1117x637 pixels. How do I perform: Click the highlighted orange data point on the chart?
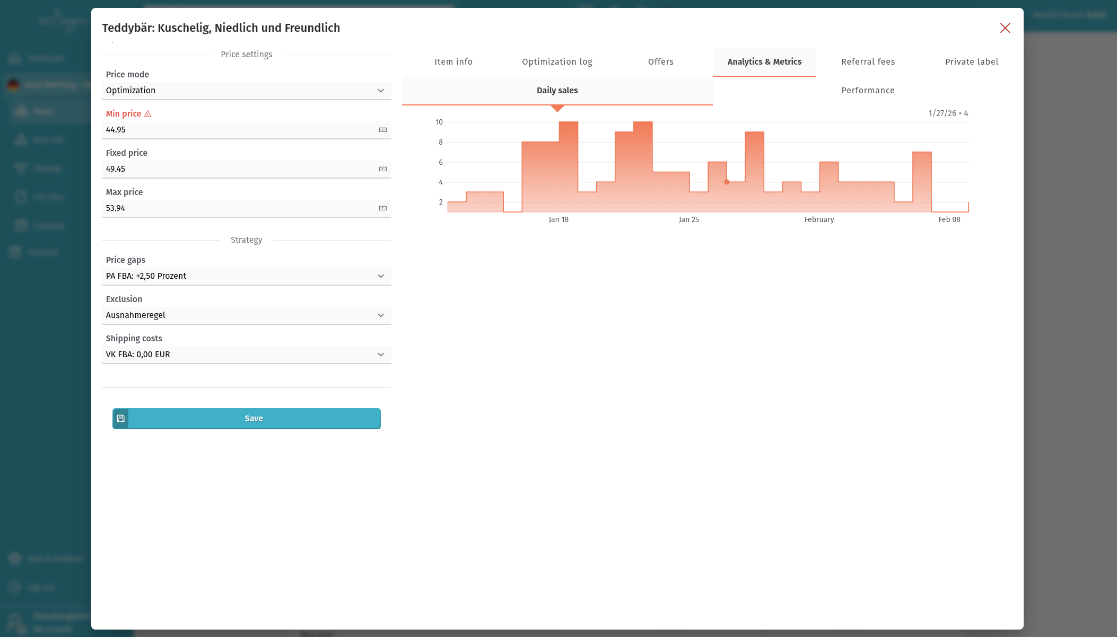pos(726,182)
